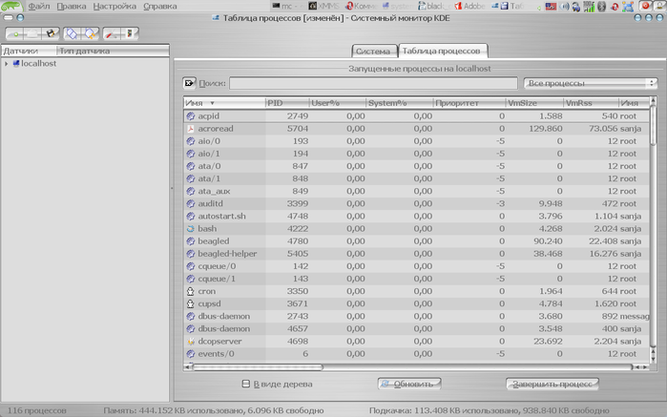This screenshot has width=667, height=417.
Task: Switch to the XMMS taskbar entry
Action: [324, 6]
